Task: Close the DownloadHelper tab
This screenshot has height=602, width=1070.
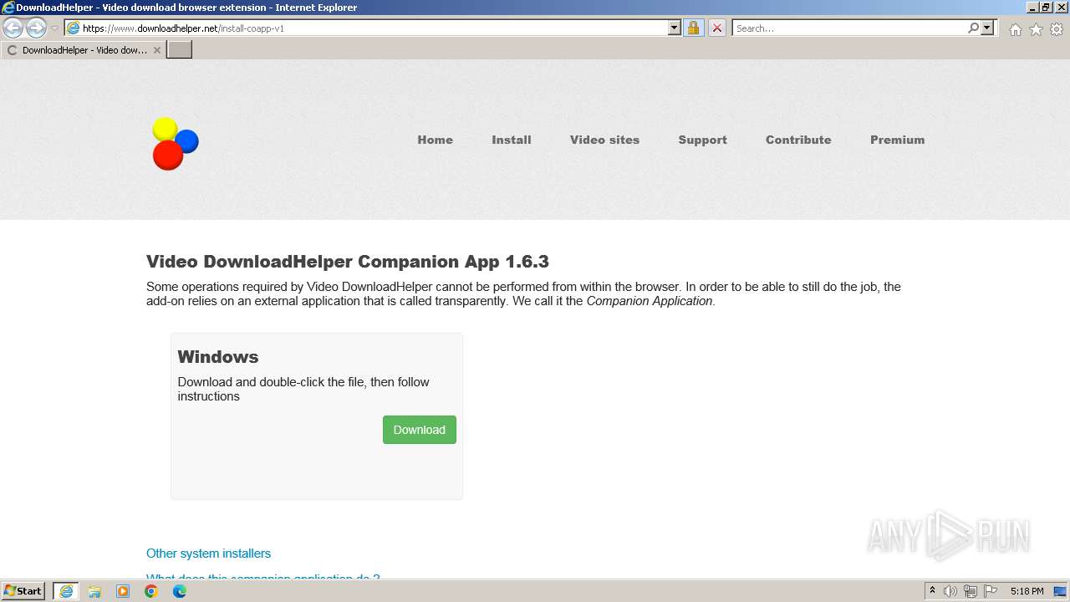Action: (x=156, y=50)
